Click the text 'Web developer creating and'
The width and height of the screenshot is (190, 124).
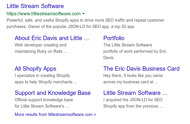click(40, 45)
